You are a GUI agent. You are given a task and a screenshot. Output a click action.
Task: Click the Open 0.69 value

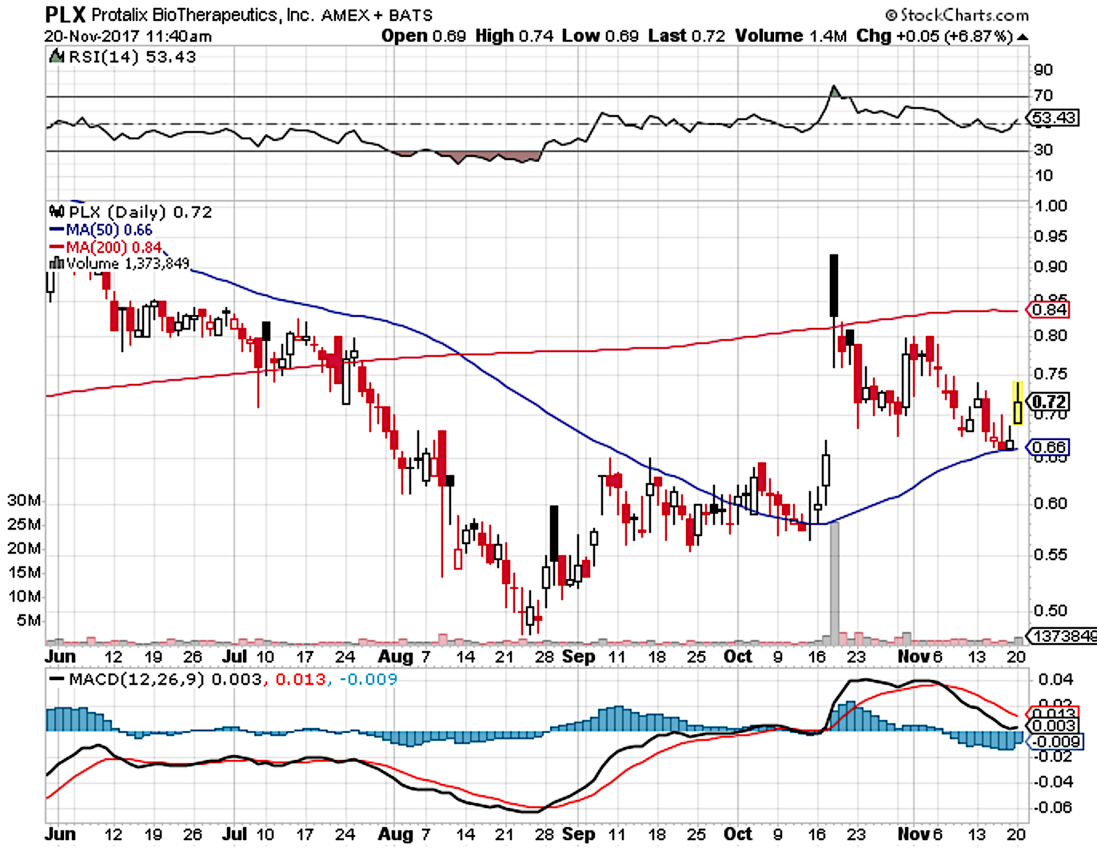423,36
